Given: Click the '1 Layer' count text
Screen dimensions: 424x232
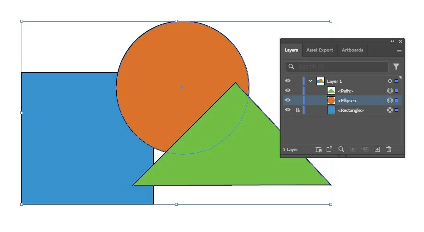Looking at the screenshot, I should point(290,149).
